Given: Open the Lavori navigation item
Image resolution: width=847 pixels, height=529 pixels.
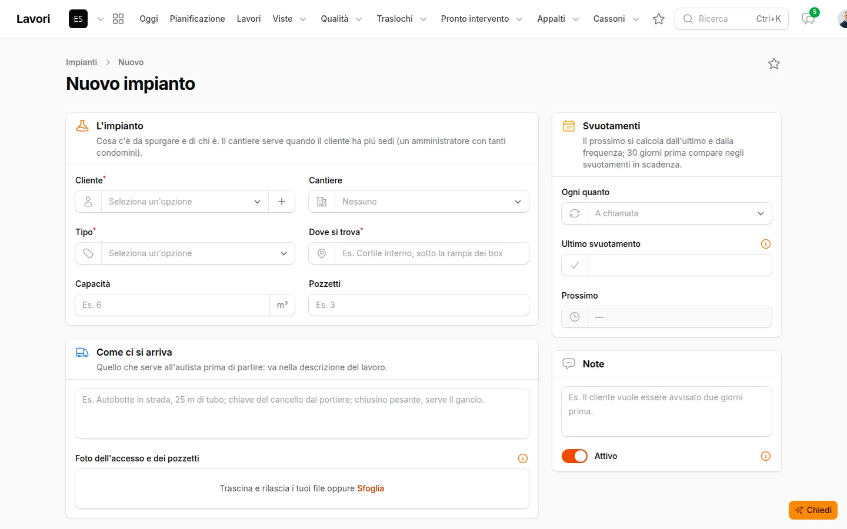Looking at the screenshot, I should pos(249,19).
